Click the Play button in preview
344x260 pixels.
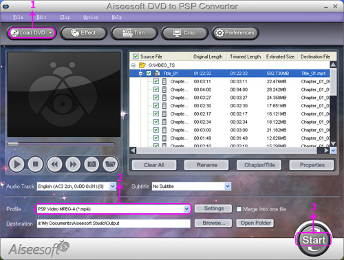point(17,164)
